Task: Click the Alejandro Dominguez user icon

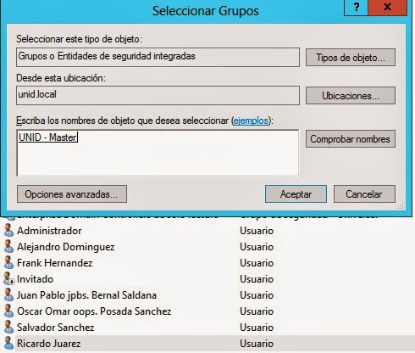Action: 8,247
